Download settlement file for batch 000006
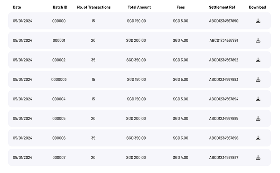The width and height of the screenshot is (280, 173). tap(258, 138)
